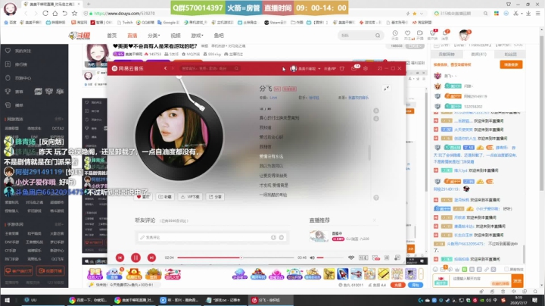
Task: Open the singer name link
Action: 314,98
